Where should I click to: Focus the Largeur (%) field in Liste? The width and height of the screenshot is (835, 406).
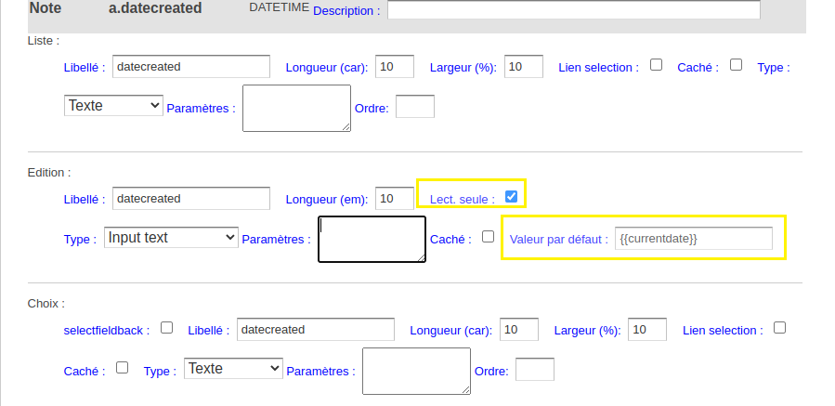(524, 66)
